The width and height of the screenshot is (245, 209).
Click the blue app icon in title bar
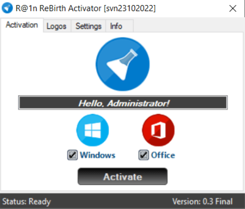pos(7,8)
